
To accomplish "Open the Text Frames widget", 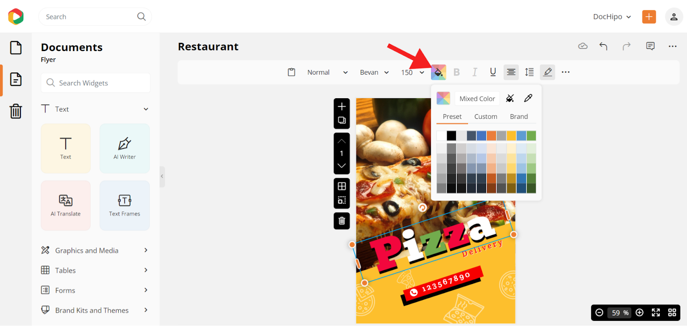I will pos(125,205).
